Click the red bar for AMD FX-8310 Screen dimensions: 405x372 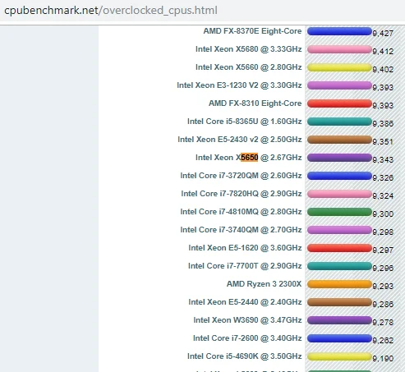tap(339, 103)
